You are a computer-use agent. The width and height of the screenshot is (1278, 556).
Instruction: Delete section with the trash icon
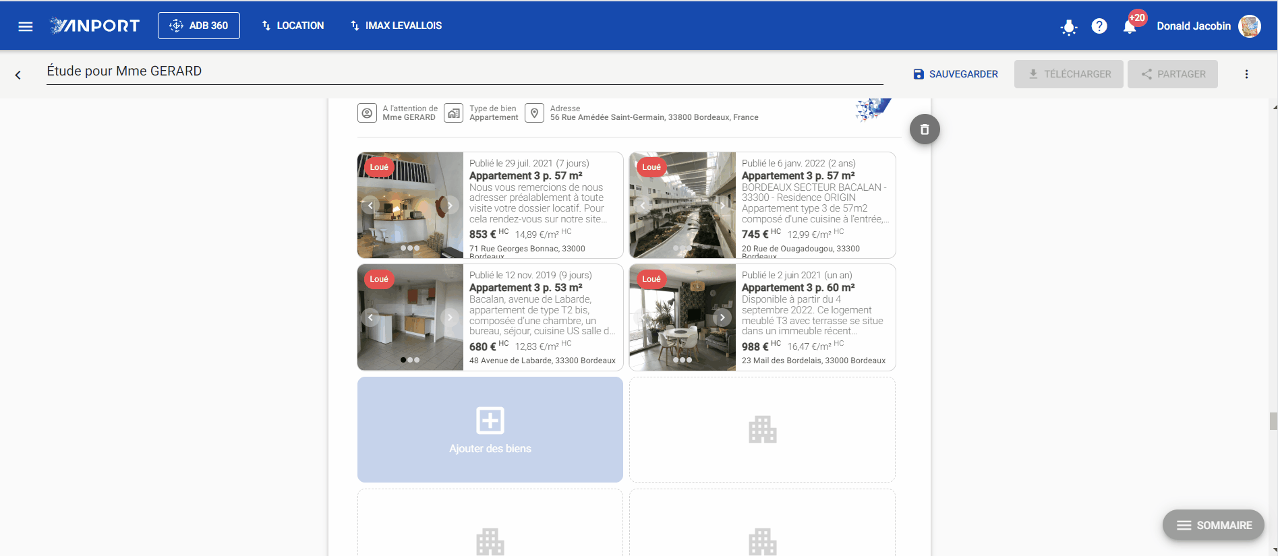click(925, 129)
